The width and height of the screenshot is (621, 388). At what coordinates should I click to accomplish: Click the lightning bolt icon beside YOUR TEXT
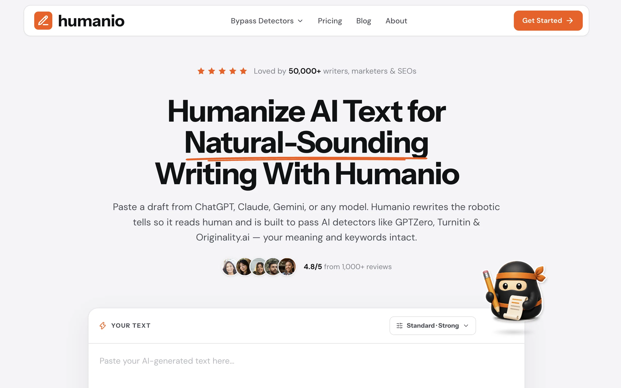pyautogui.click(x=103, y=326)
